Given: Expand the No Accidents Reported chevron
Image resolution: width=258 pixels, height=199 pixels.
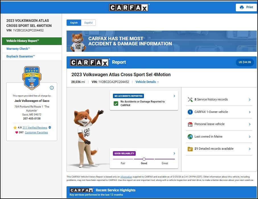Looking at the screenshot, I should tap(174, 96).
